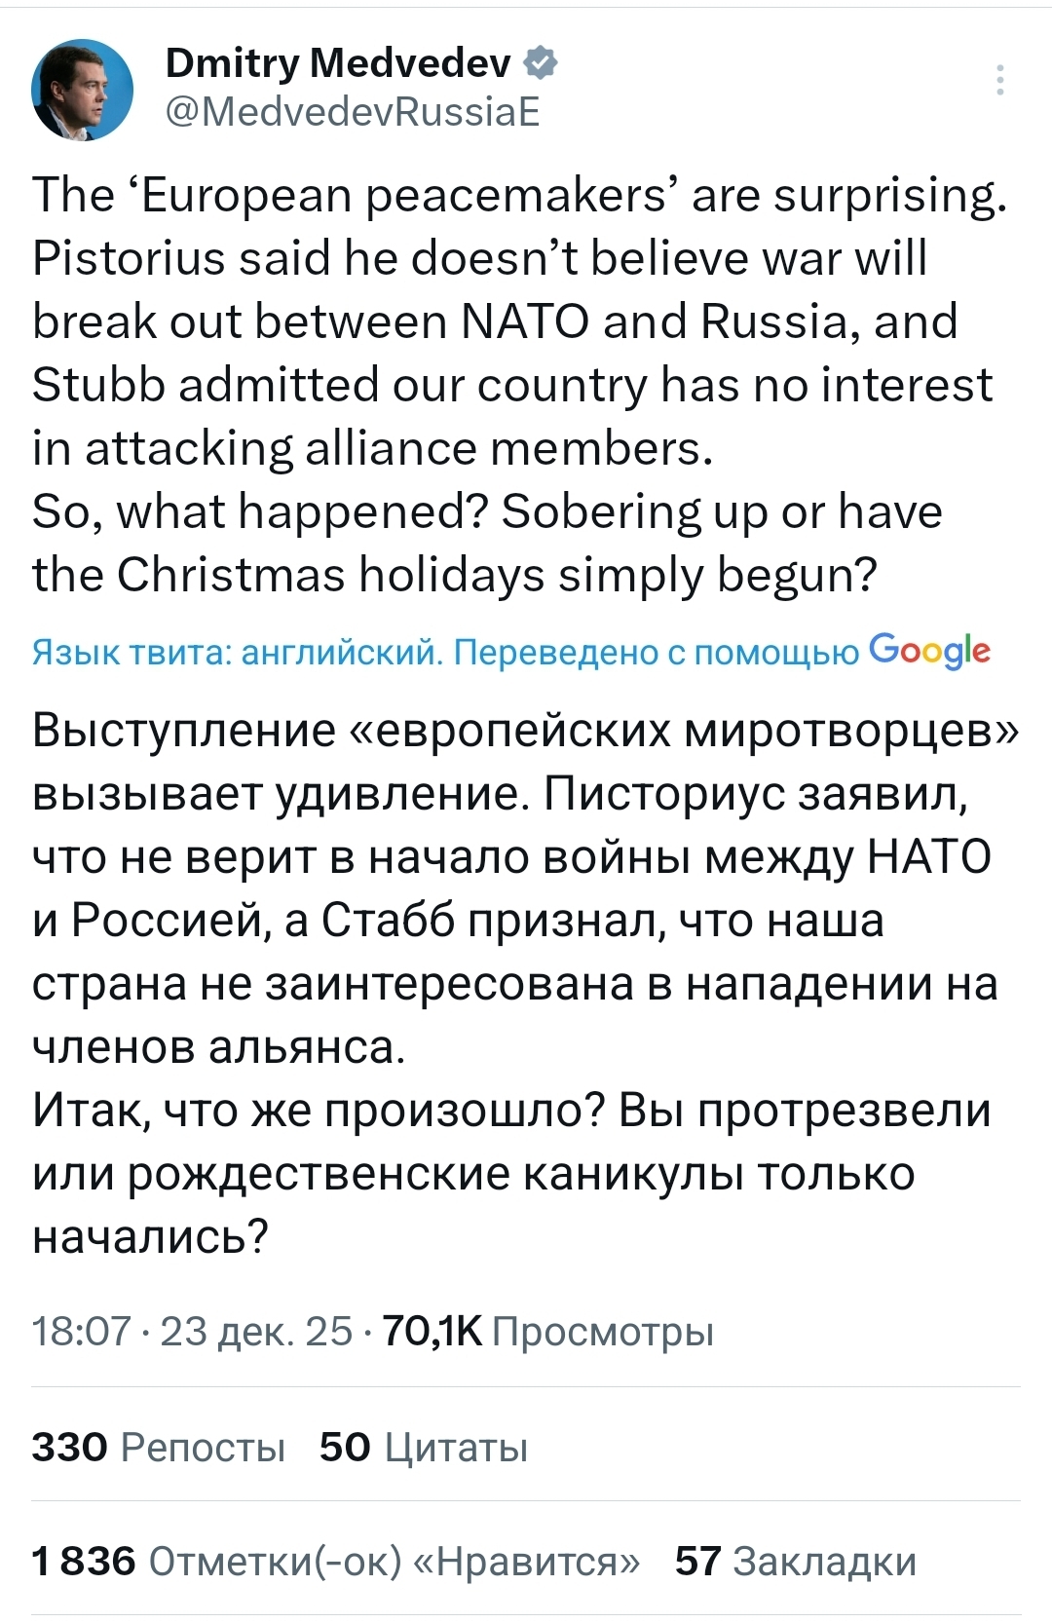Click the Google logo in translation note
Image resolution: width=1052 pixels, height=1623 pixels.
[x=929, y=651]
